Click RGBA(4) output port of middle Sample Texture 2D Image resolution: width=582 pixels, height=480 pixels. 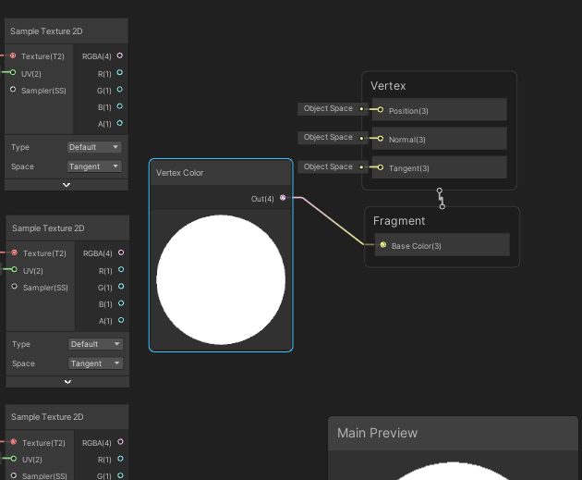pos(121,252)
